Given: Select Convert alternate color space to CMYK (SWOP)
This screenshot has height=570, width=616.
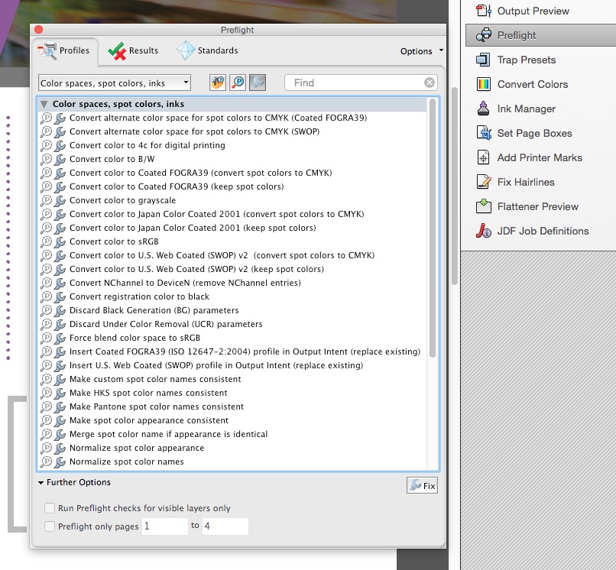Looking at the screenshot, I should pyautogui.click(x=194, y=131).
